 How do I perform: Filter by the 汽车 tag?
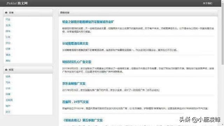8,83
